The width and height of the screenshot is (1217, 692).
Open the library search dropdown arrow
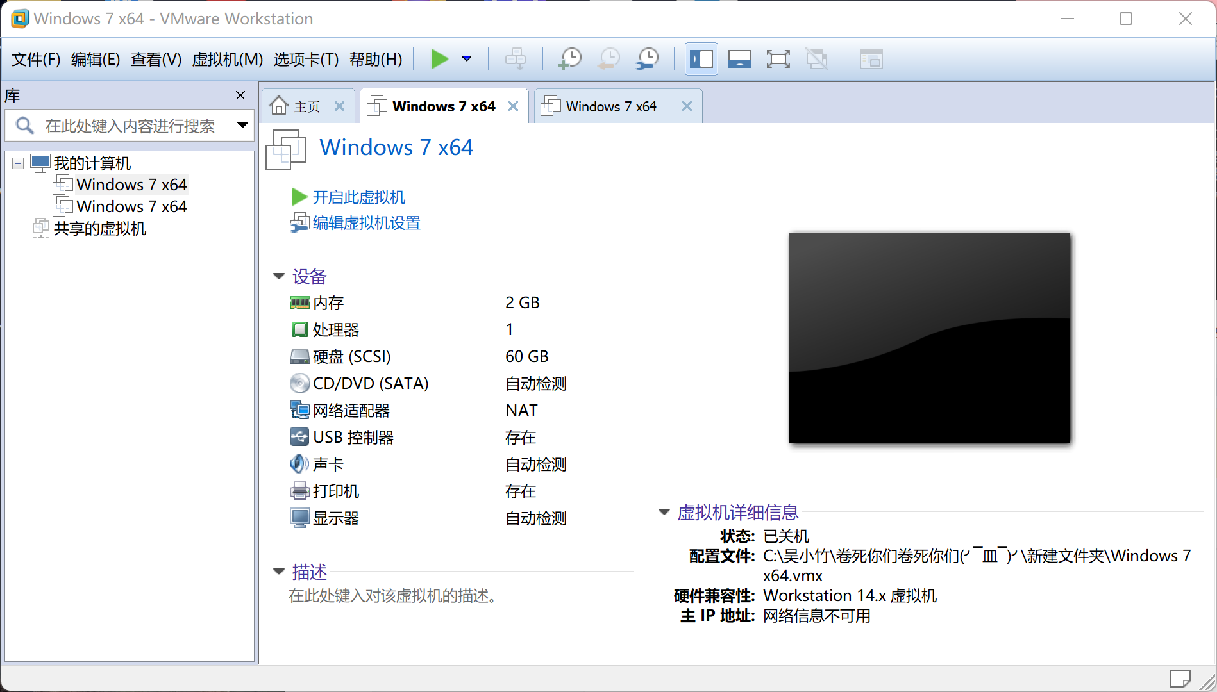[242, 125]
